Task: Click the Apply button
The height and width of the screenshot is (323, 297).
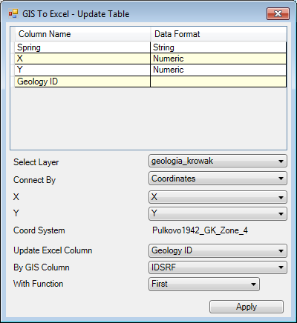Action: pos(247,307)
